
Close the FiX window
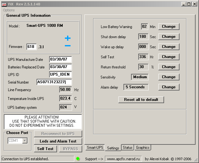[194, 4]
